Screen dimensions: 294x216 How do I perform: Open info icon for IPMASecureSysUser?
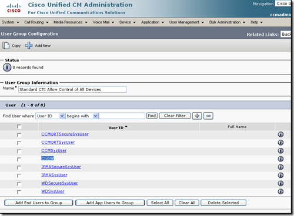[280, 167]
